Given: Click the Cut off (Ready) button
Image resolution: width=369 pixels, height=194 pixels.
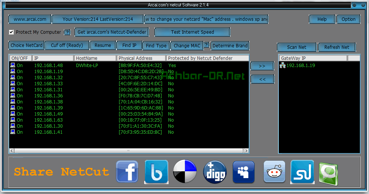Looking at the screenshot, I should [x=67, y=45].
